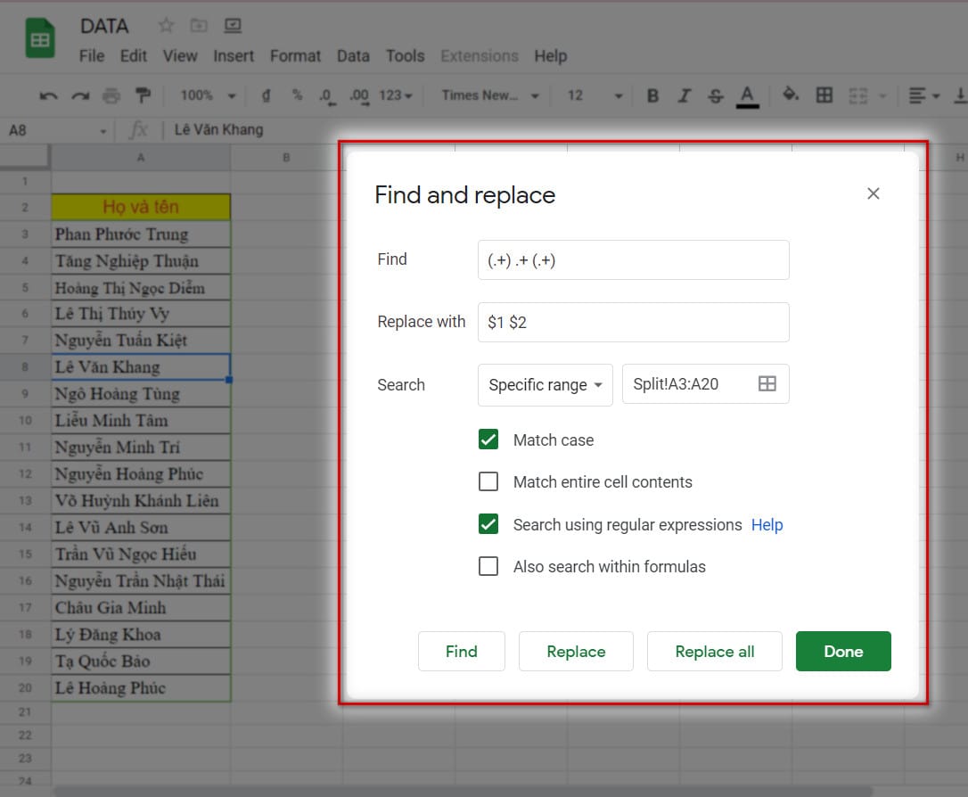The width and height of the screenshot is (968, 797).
Task: Open the Data menu
Action: 353,56
